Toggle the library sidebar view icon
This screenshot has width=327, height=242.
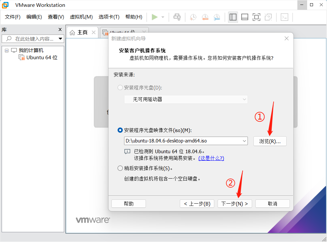[x=233, y=17]
